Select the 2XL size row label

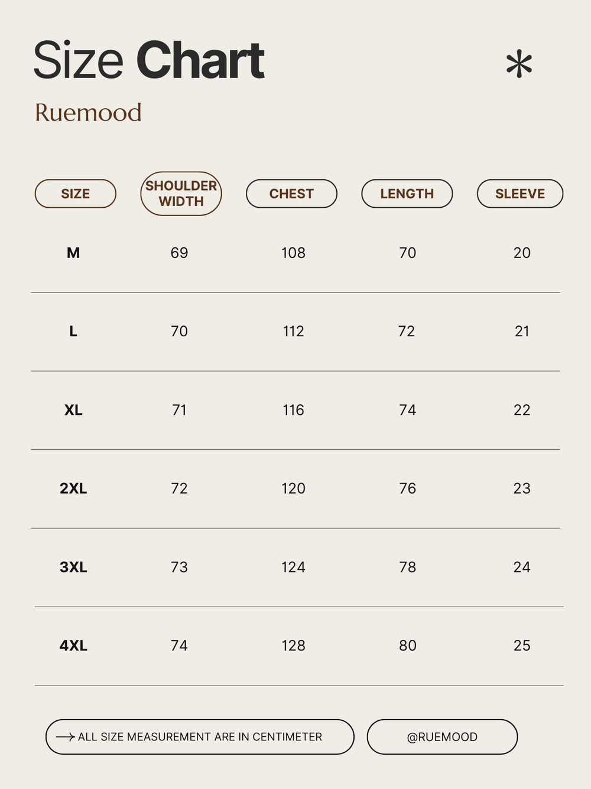click(x=73, y=488)
